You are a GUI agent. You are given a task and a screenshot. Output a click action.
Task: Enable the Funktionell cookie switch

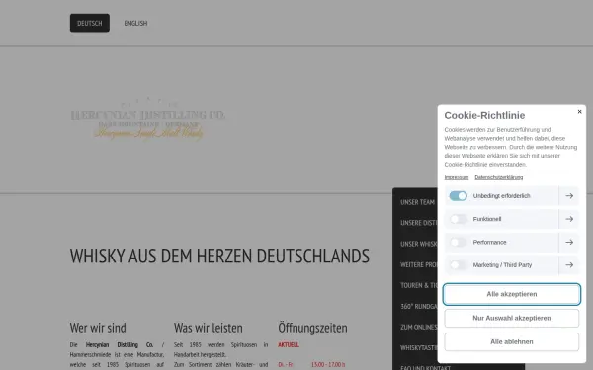pyautogui.click(x=458, y=219)
